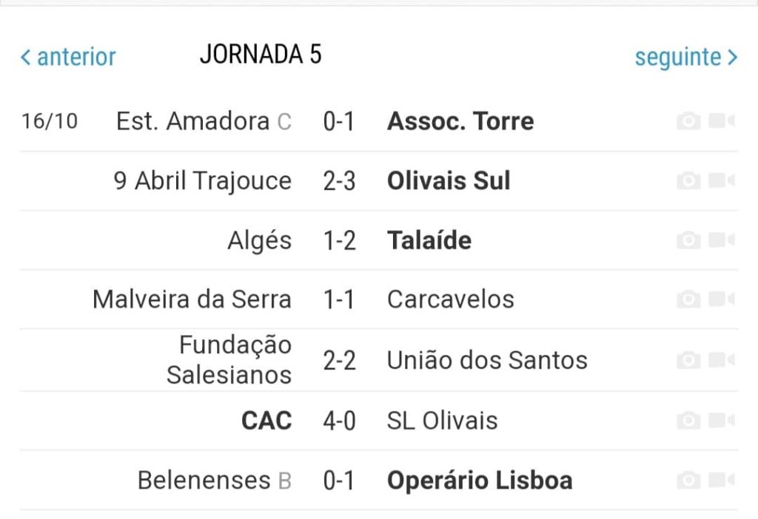Open video icon for Algés vs Talaíde
This screenshot has width=758, height=519.
(x=722, y=240)
